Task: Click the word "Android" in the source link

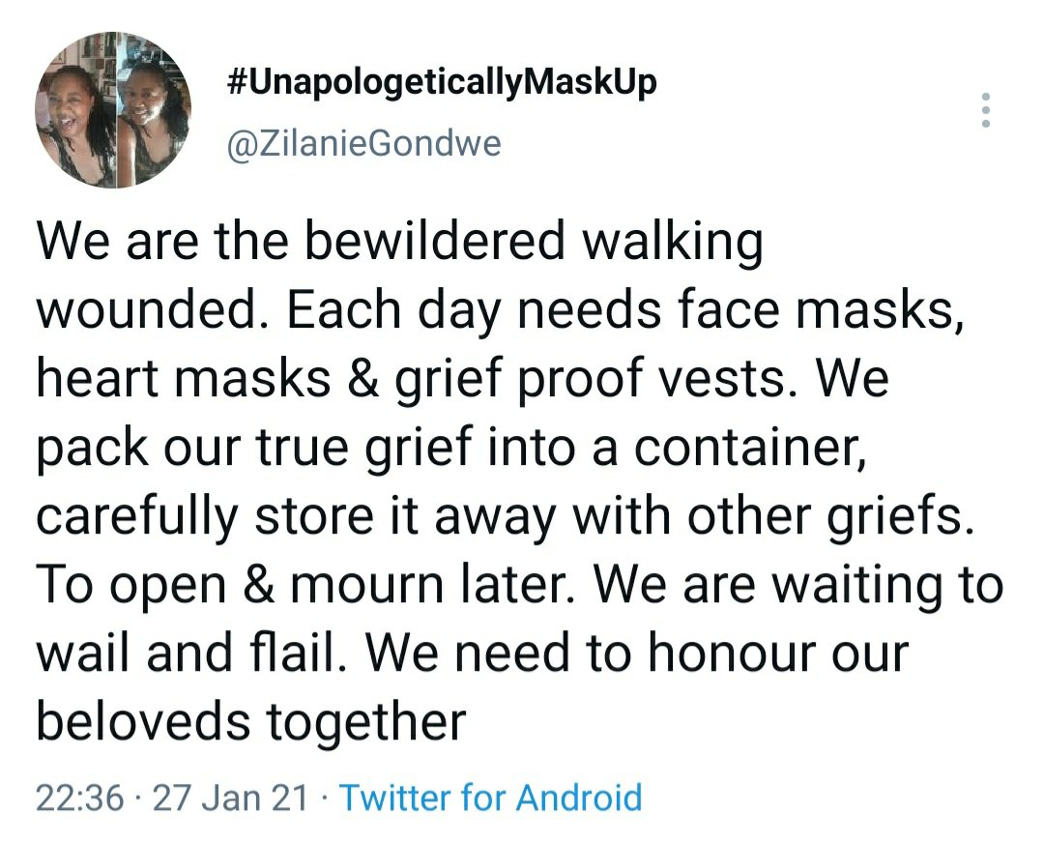Action: pos(579,798)
